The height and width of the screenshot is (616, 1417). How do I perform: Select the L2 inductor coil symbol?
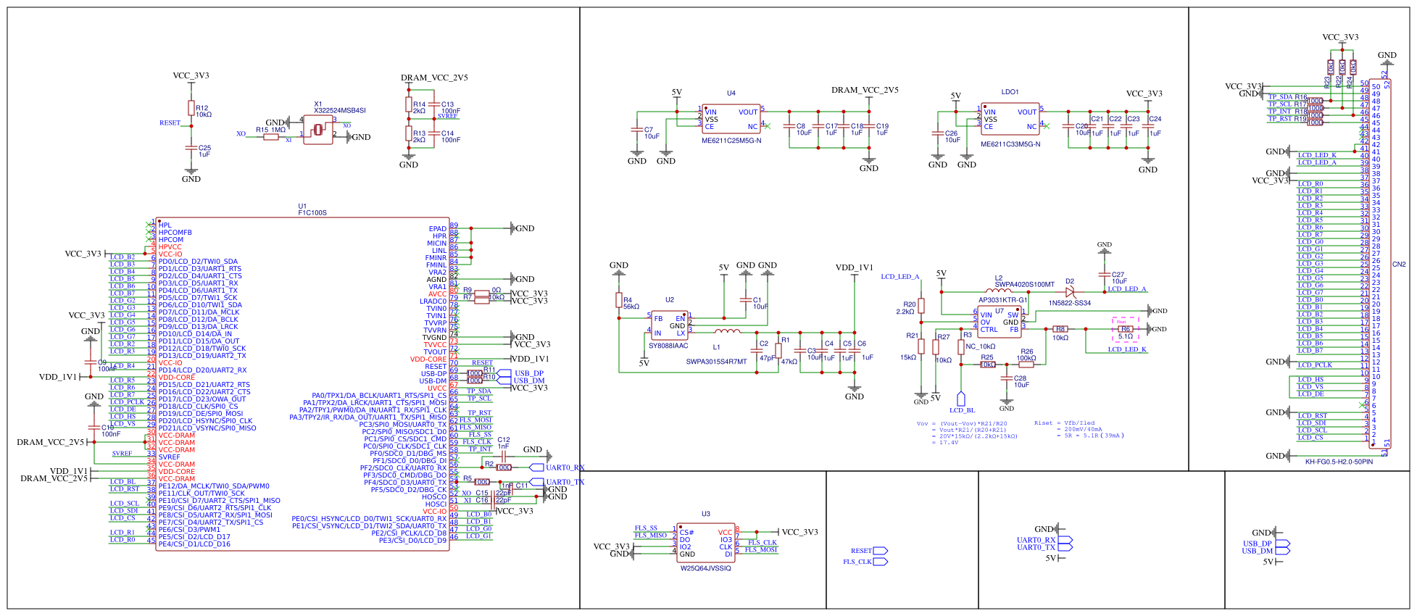pos(1000,291)
